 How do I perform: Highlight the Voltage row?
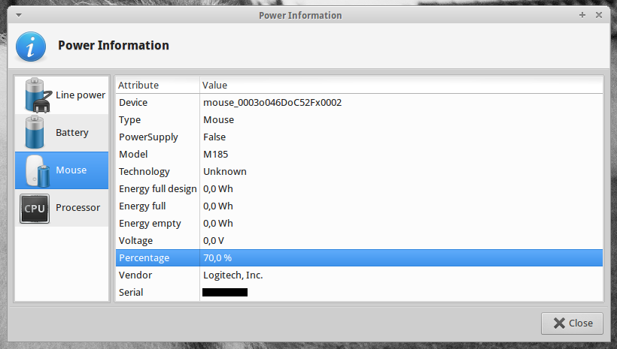click(x=359, y=240)
